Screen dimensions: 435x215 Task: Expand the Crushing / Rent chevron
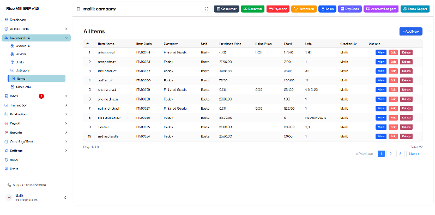click(x=66, y=141)
